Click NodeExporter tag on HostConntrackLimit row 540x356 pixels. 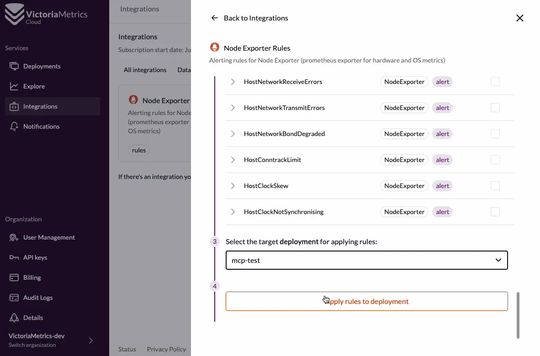point(404,160)
